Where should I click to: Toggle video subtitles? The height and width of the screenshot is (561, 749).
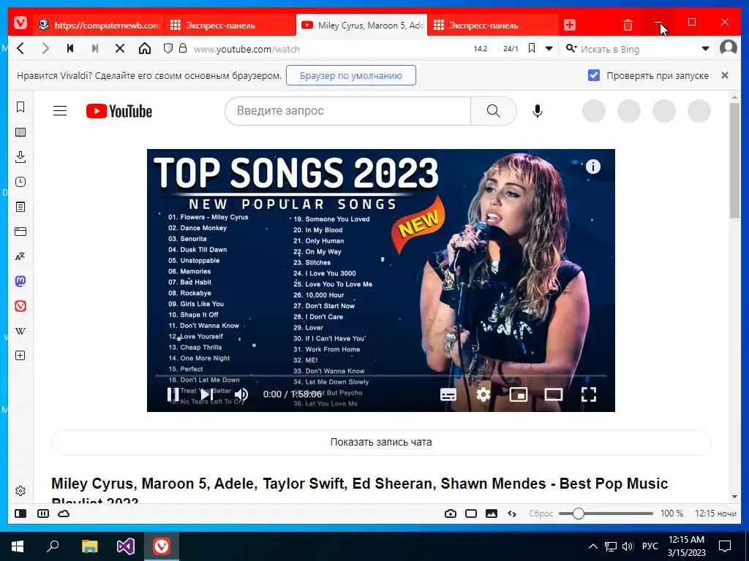pos(448,394)
